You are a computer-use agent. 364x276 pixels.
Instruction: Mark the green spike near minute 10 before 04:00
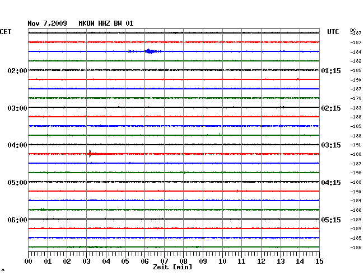pos(220,135)
